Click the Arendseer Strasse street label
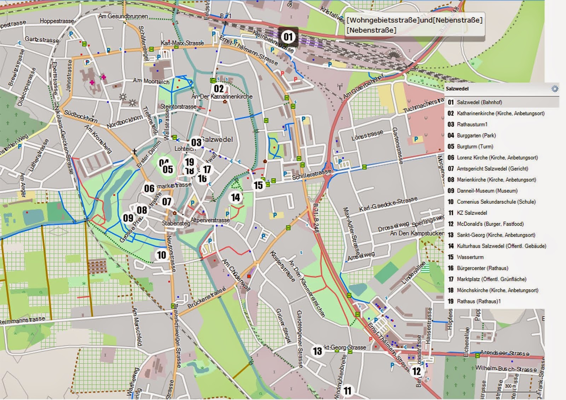Screen dimensions: 566x400 (x=505, y=353)
